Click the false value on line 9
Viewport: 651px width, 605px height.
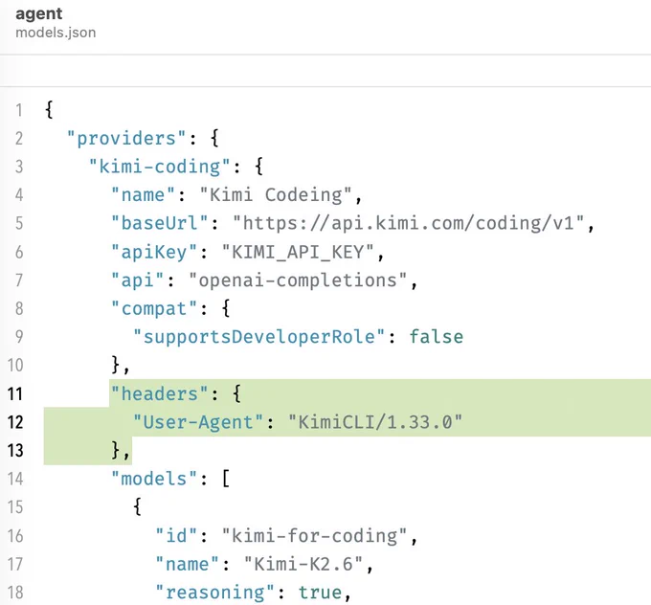436,337
